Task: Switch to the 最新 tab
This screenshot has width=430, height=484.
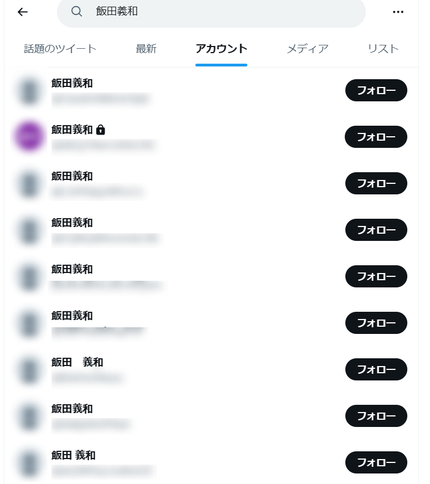Action: click(x=146, y=49)
